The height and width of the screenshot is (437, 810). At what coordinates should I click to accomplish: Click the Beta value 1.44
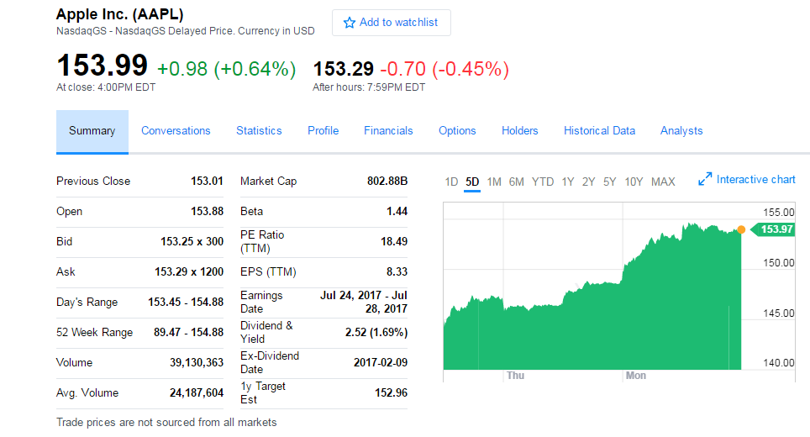click(397, 211)
